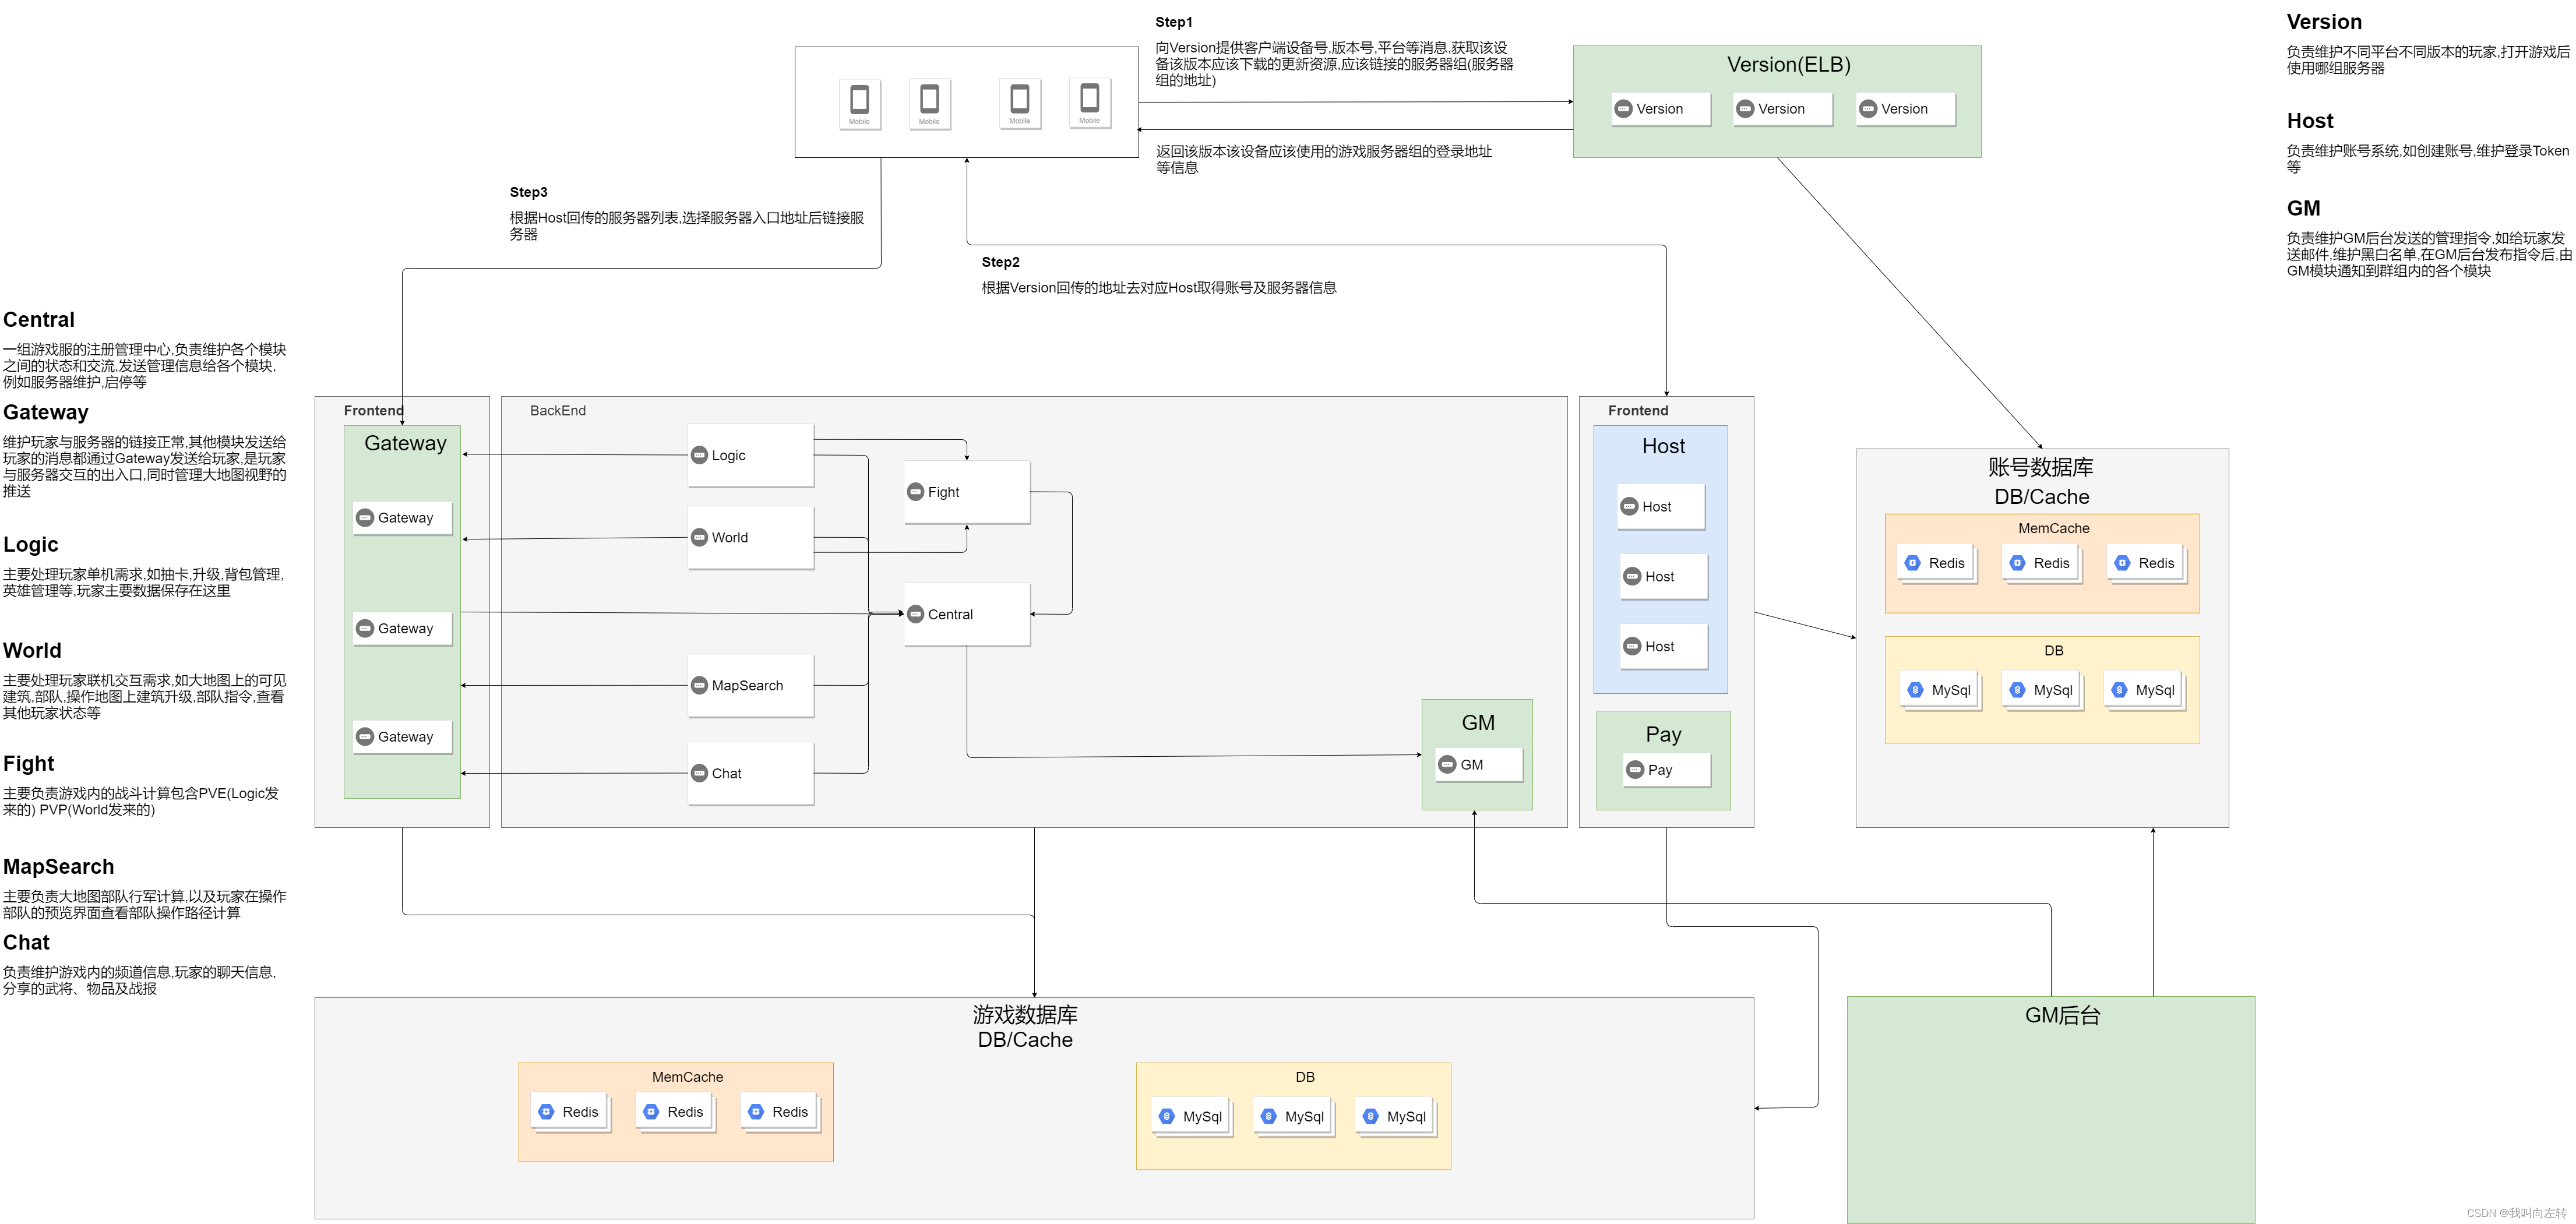
Task: Click the BackEnd container label
Action: tap(557, 410)
